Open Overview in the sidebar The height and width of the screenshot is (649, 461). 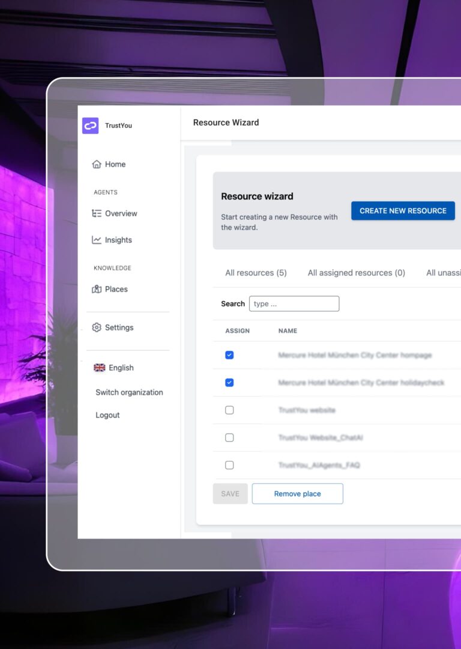115,213
